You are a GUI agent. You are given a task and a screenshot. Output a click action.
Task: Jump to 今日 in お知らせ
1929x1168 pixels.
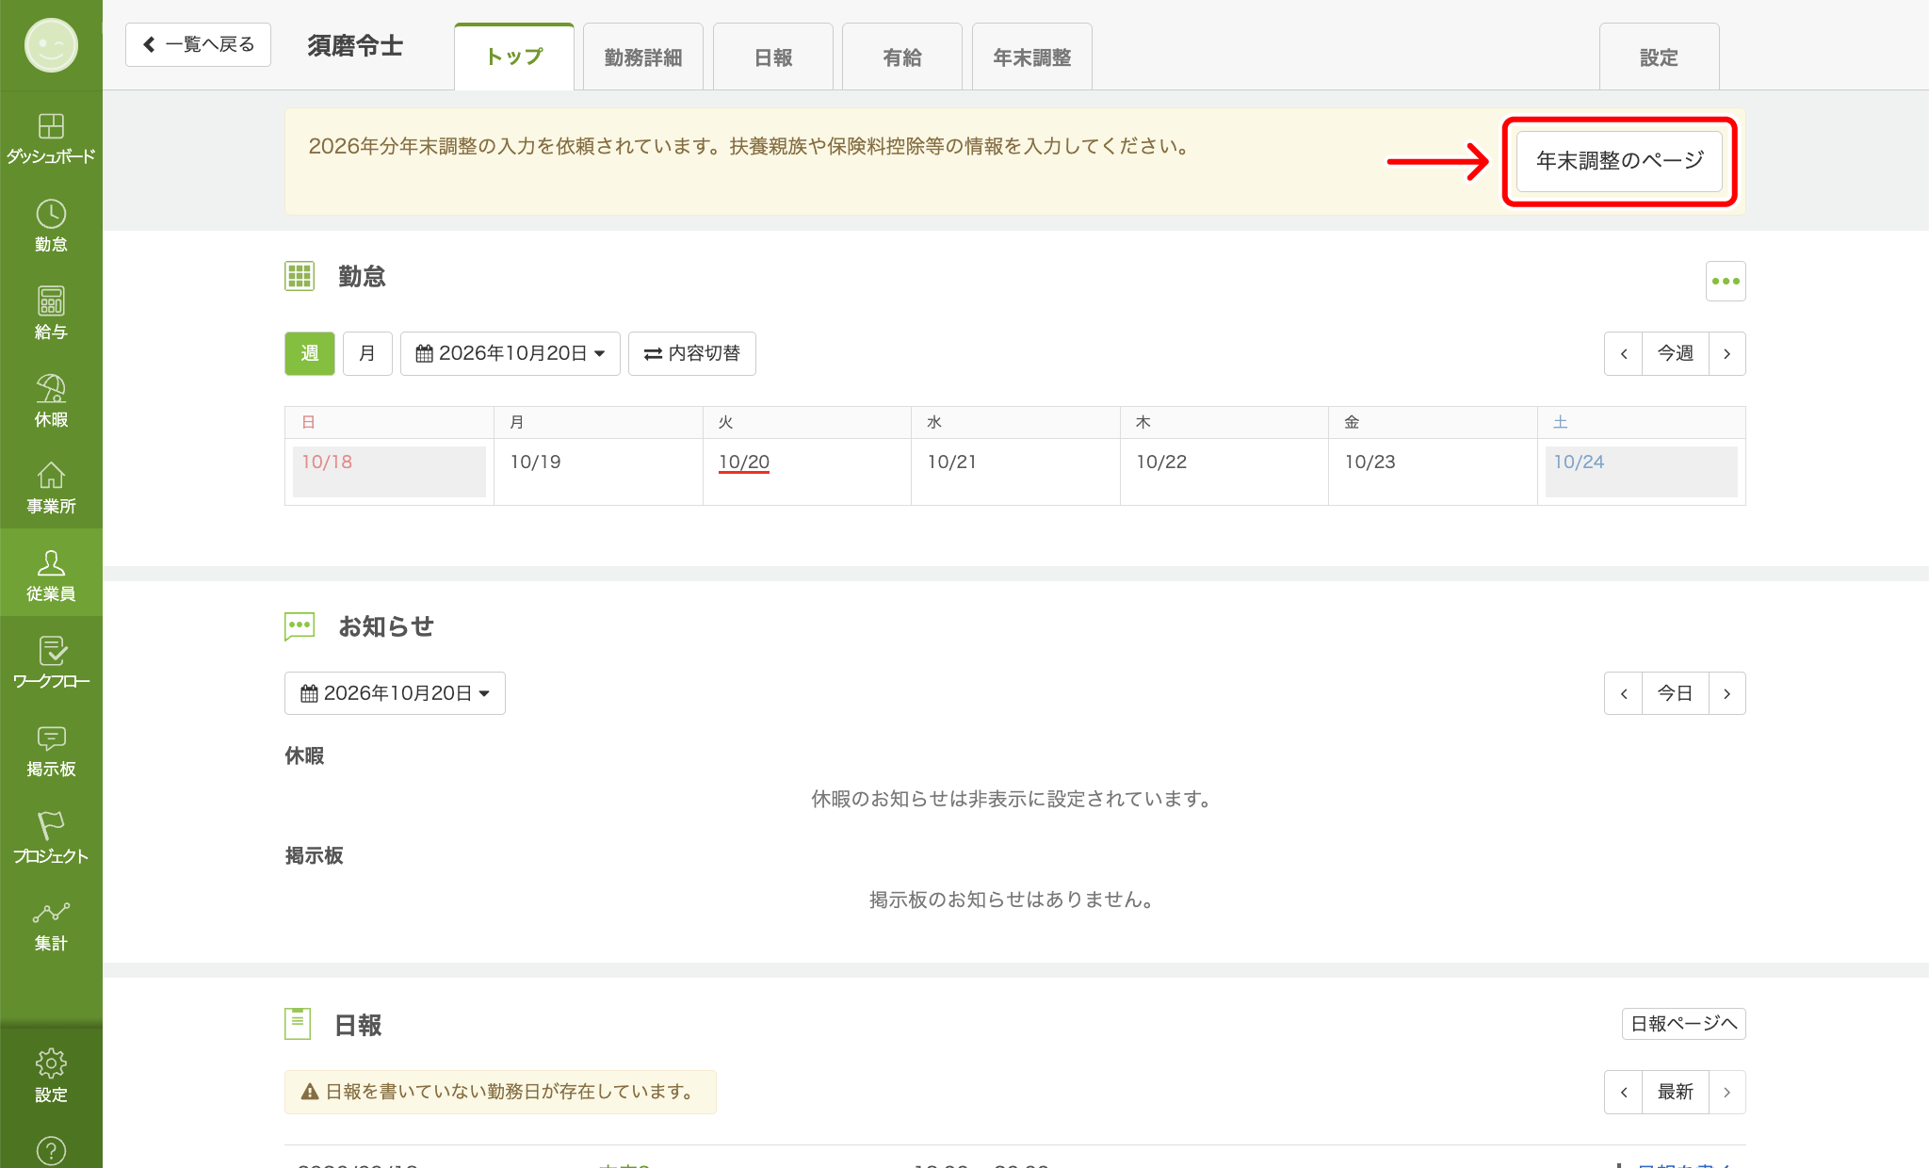click(1675, 693)
